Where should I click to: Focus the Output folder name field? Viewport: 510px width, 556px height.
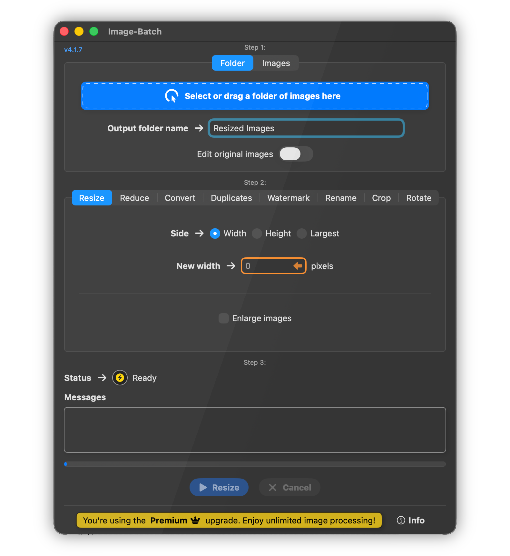coord(306,128)
